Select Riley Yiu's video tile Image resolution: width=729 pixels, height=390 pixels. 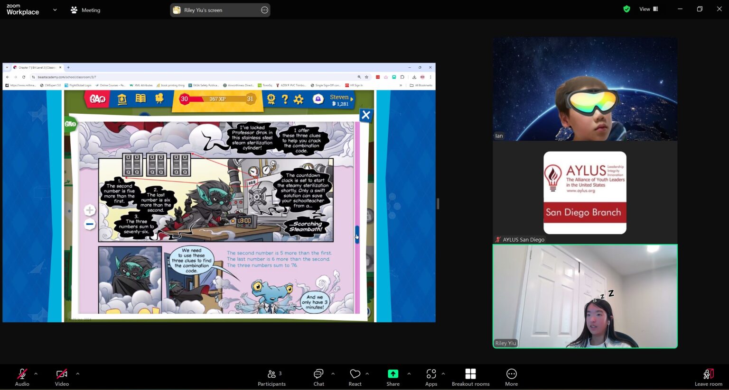[585, 296]
